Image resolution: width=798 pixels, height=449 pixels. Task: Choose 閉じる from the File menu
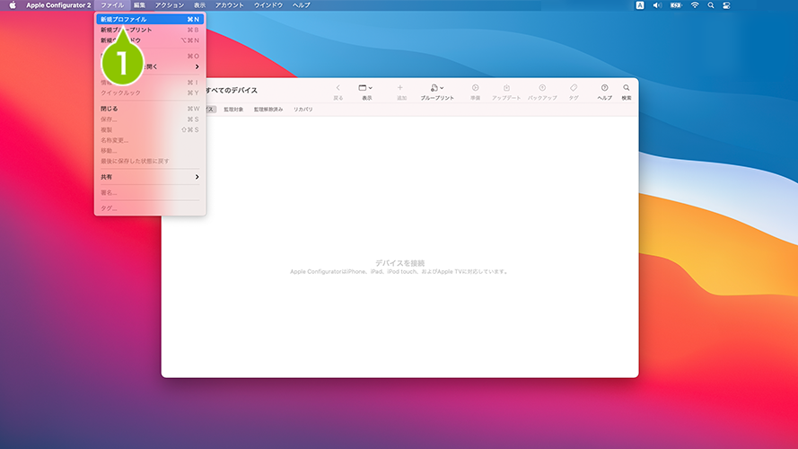(150, 109)
